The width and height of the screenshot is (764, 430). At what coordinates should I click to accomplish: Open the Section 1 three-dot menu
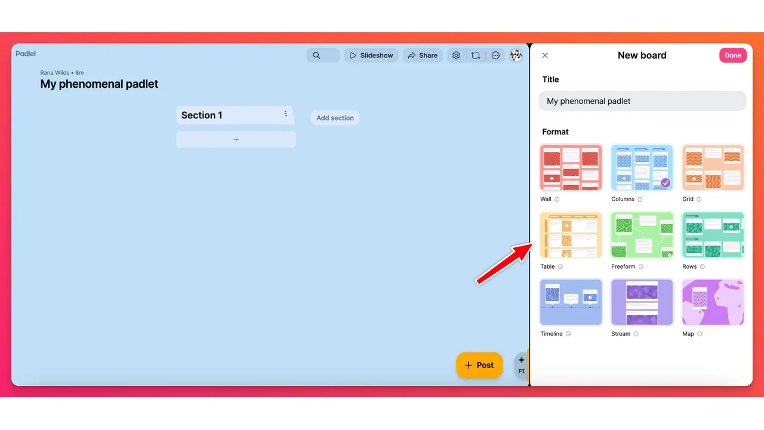[x=286, y=114]
